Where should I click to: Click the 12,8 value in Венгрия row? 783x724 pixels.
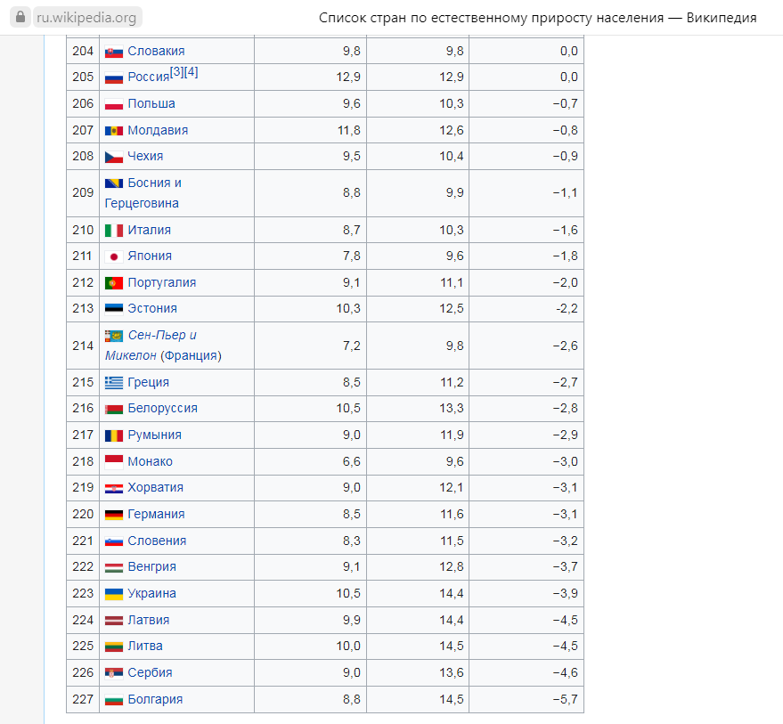(x=452, y=566)
